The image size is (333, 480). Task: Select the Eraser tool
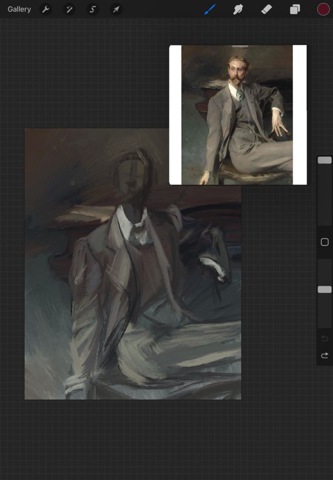pos(267,10)
